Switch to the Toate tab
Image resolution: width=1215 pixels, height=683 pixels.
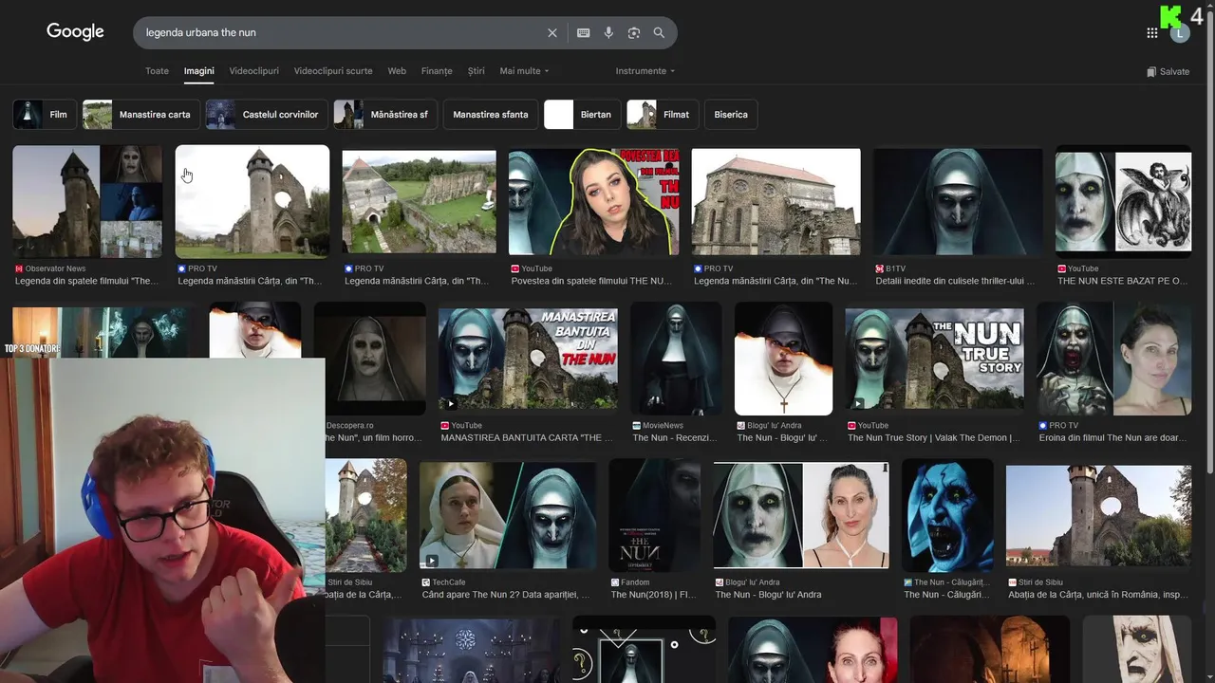coord(157,71)
